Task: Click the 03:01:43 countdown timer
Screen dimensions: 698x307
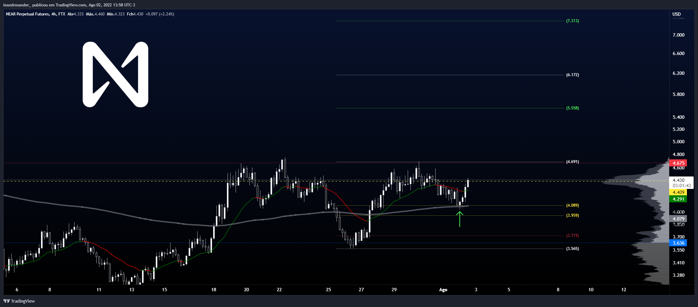Action: 682,186
